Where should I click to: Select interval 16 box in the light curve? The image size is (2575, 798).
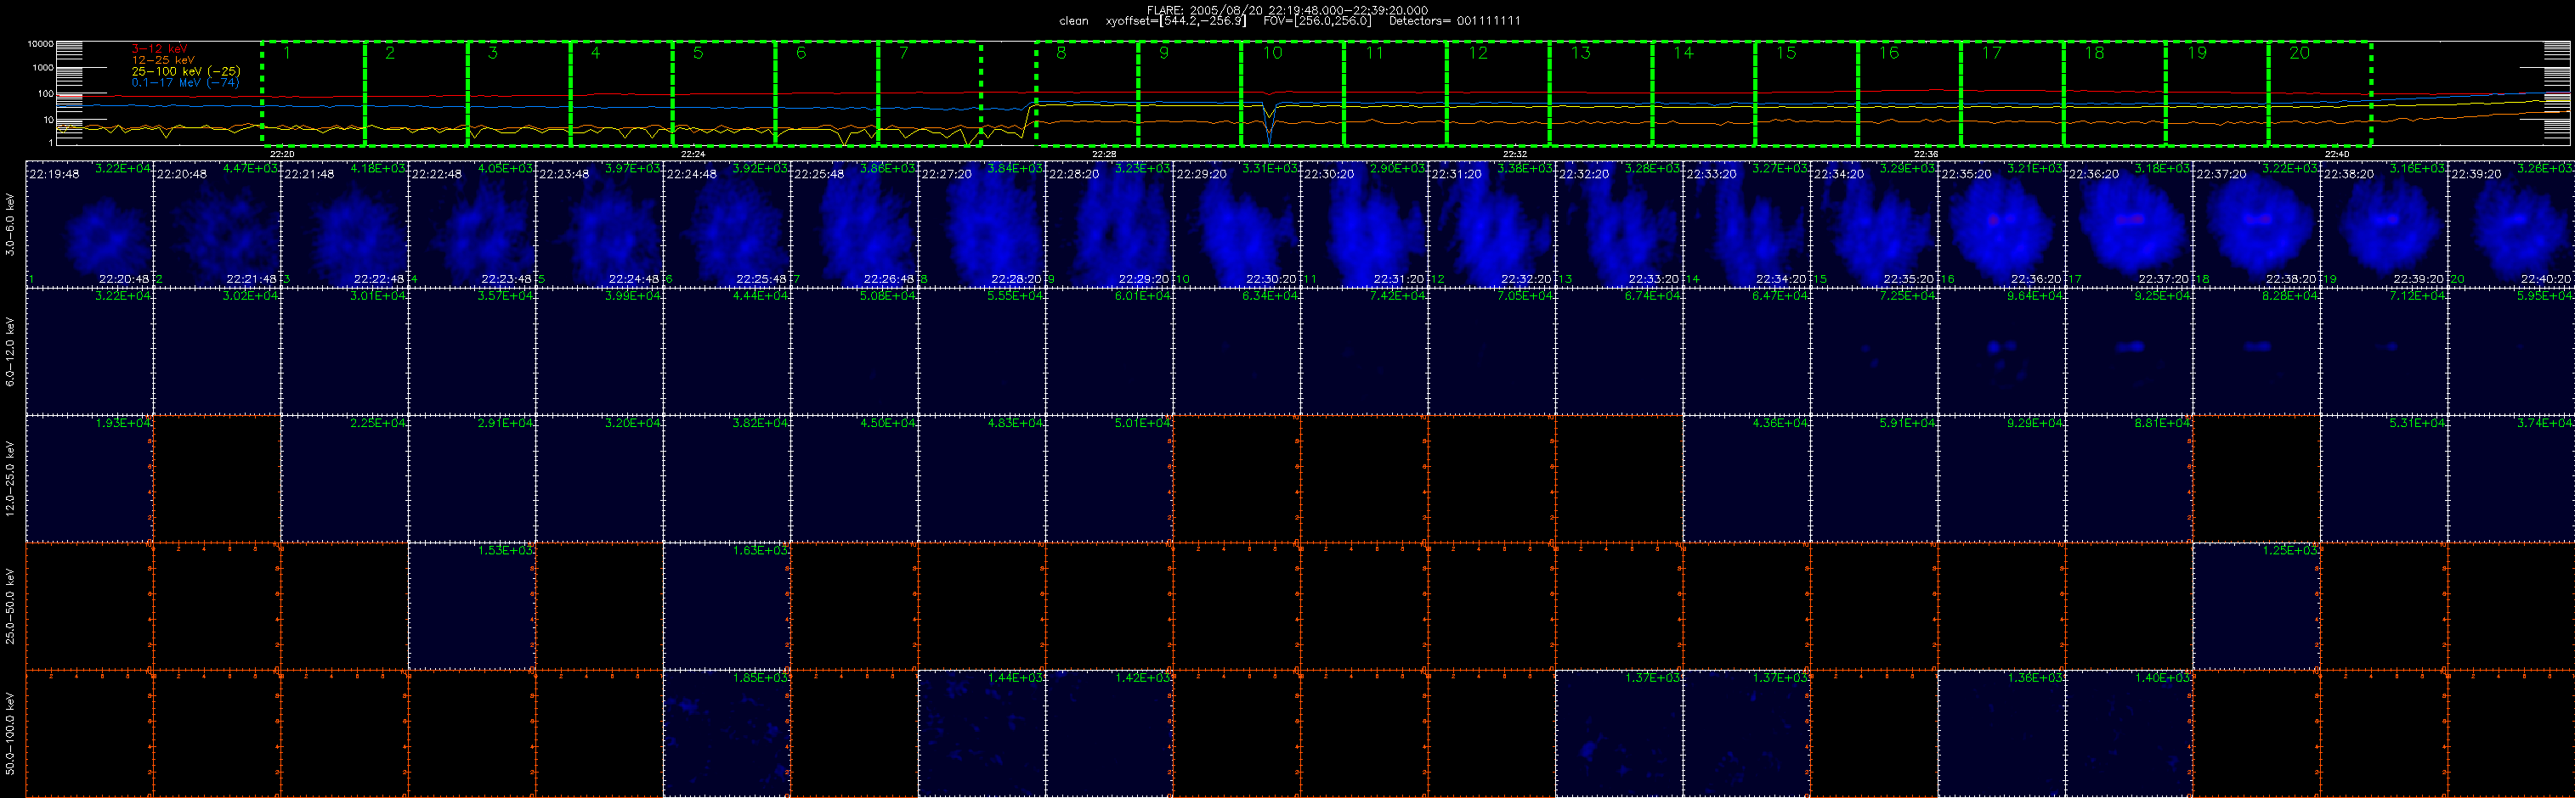1910,94
